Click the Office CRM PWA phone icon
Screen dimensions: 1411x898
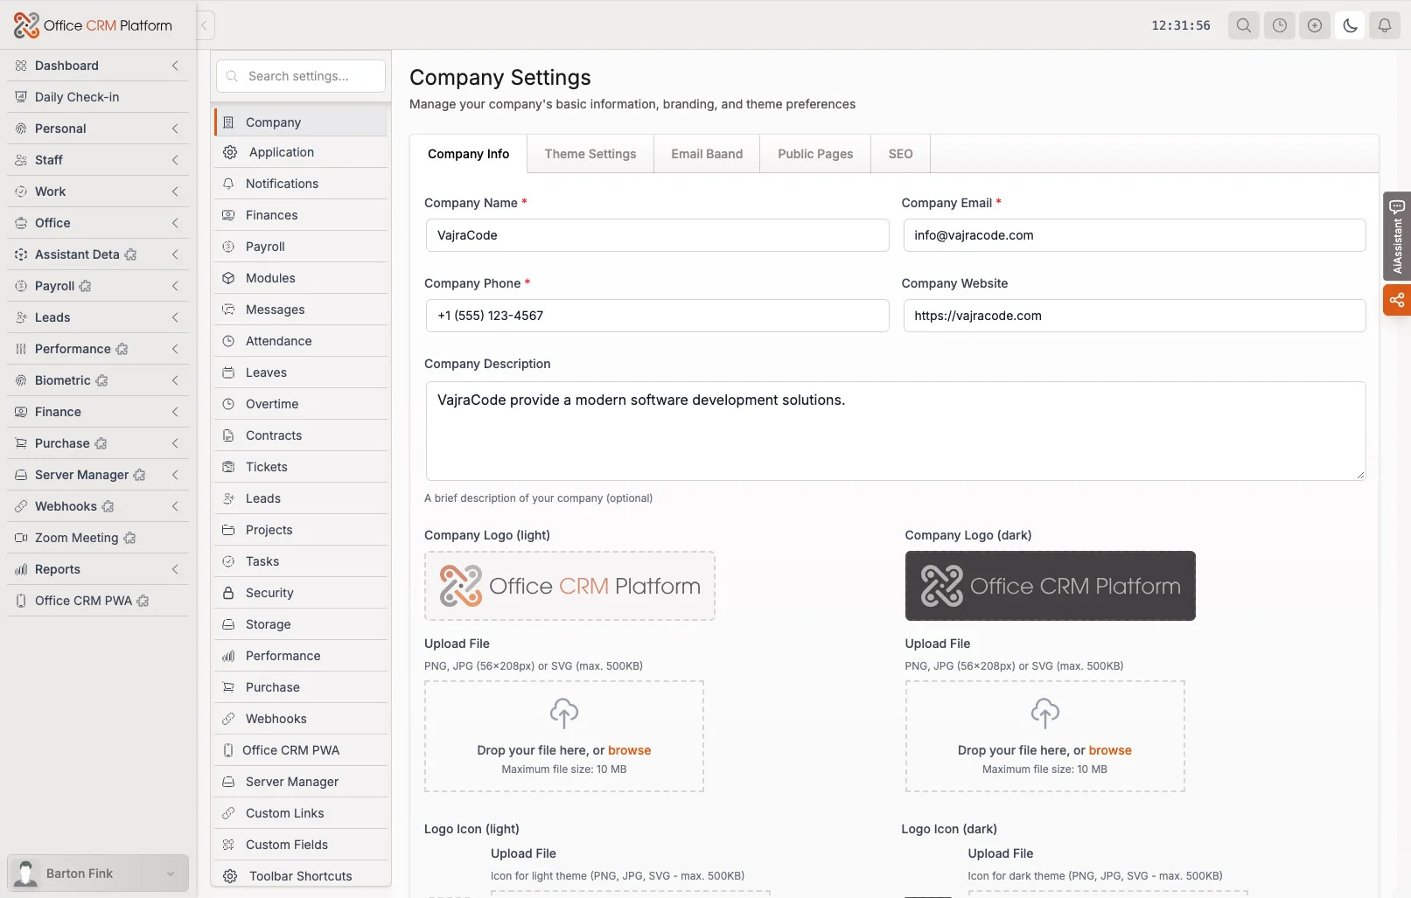click(21, 601)
